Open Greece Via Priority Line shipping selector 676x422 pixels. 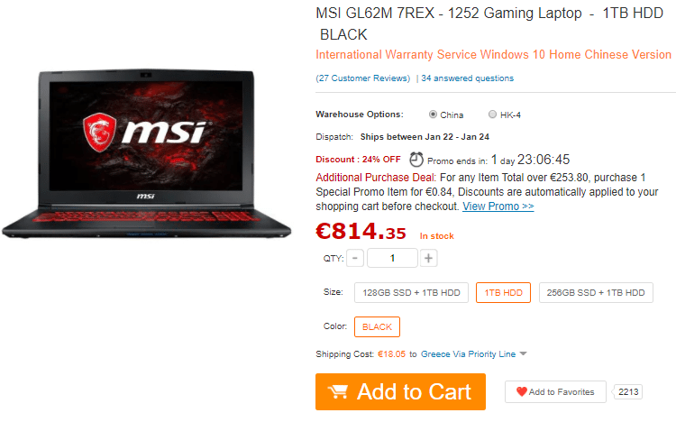pyautogui.click(x=468, y=353)
